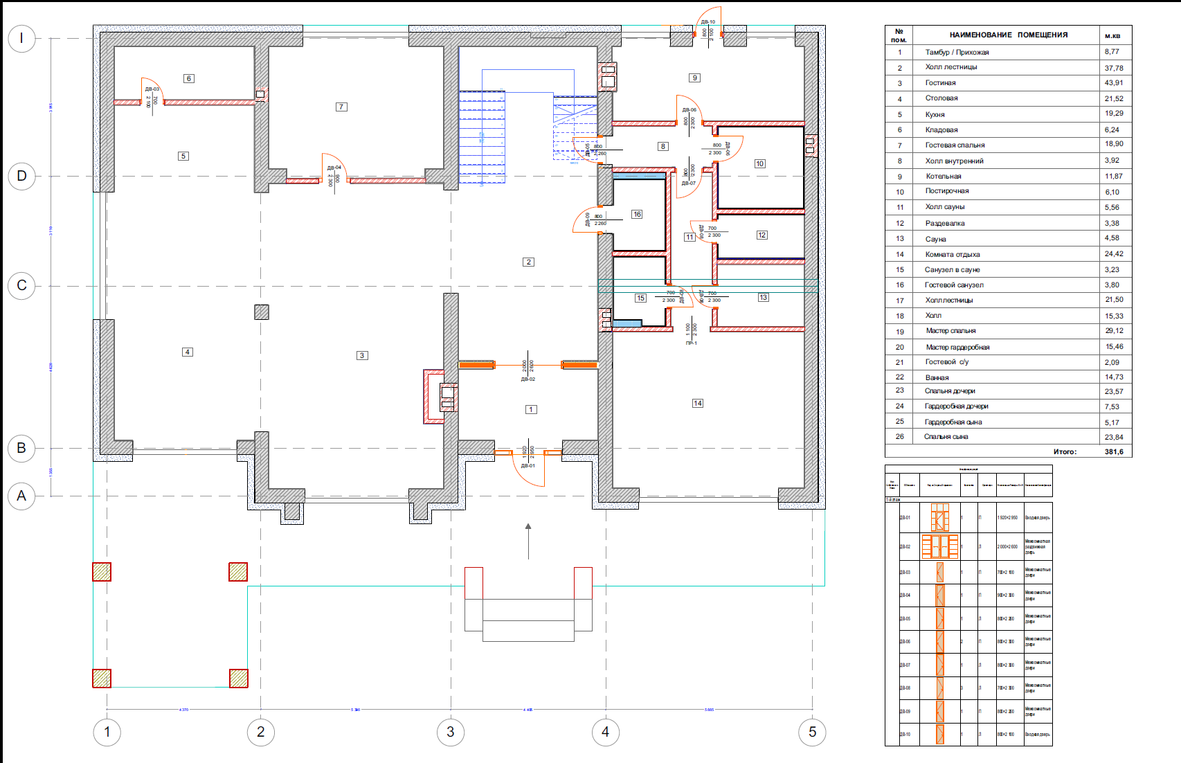
Task: Click 'Столовая' in the room table
Action: click(942, 98)
